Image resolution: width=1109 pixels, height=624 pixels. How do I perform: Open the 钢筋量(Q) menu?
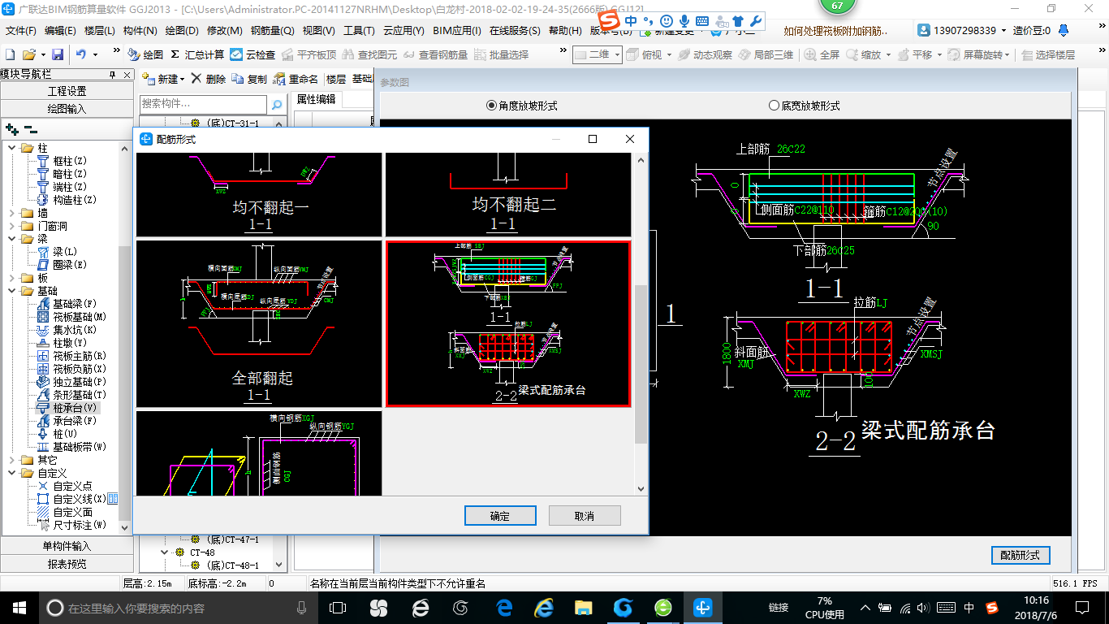(272, 31)
